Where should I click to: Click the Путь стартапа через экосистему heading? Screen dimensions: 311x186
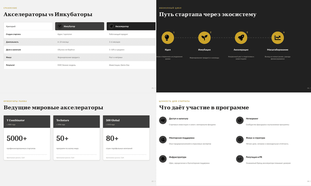pos(208,14)
